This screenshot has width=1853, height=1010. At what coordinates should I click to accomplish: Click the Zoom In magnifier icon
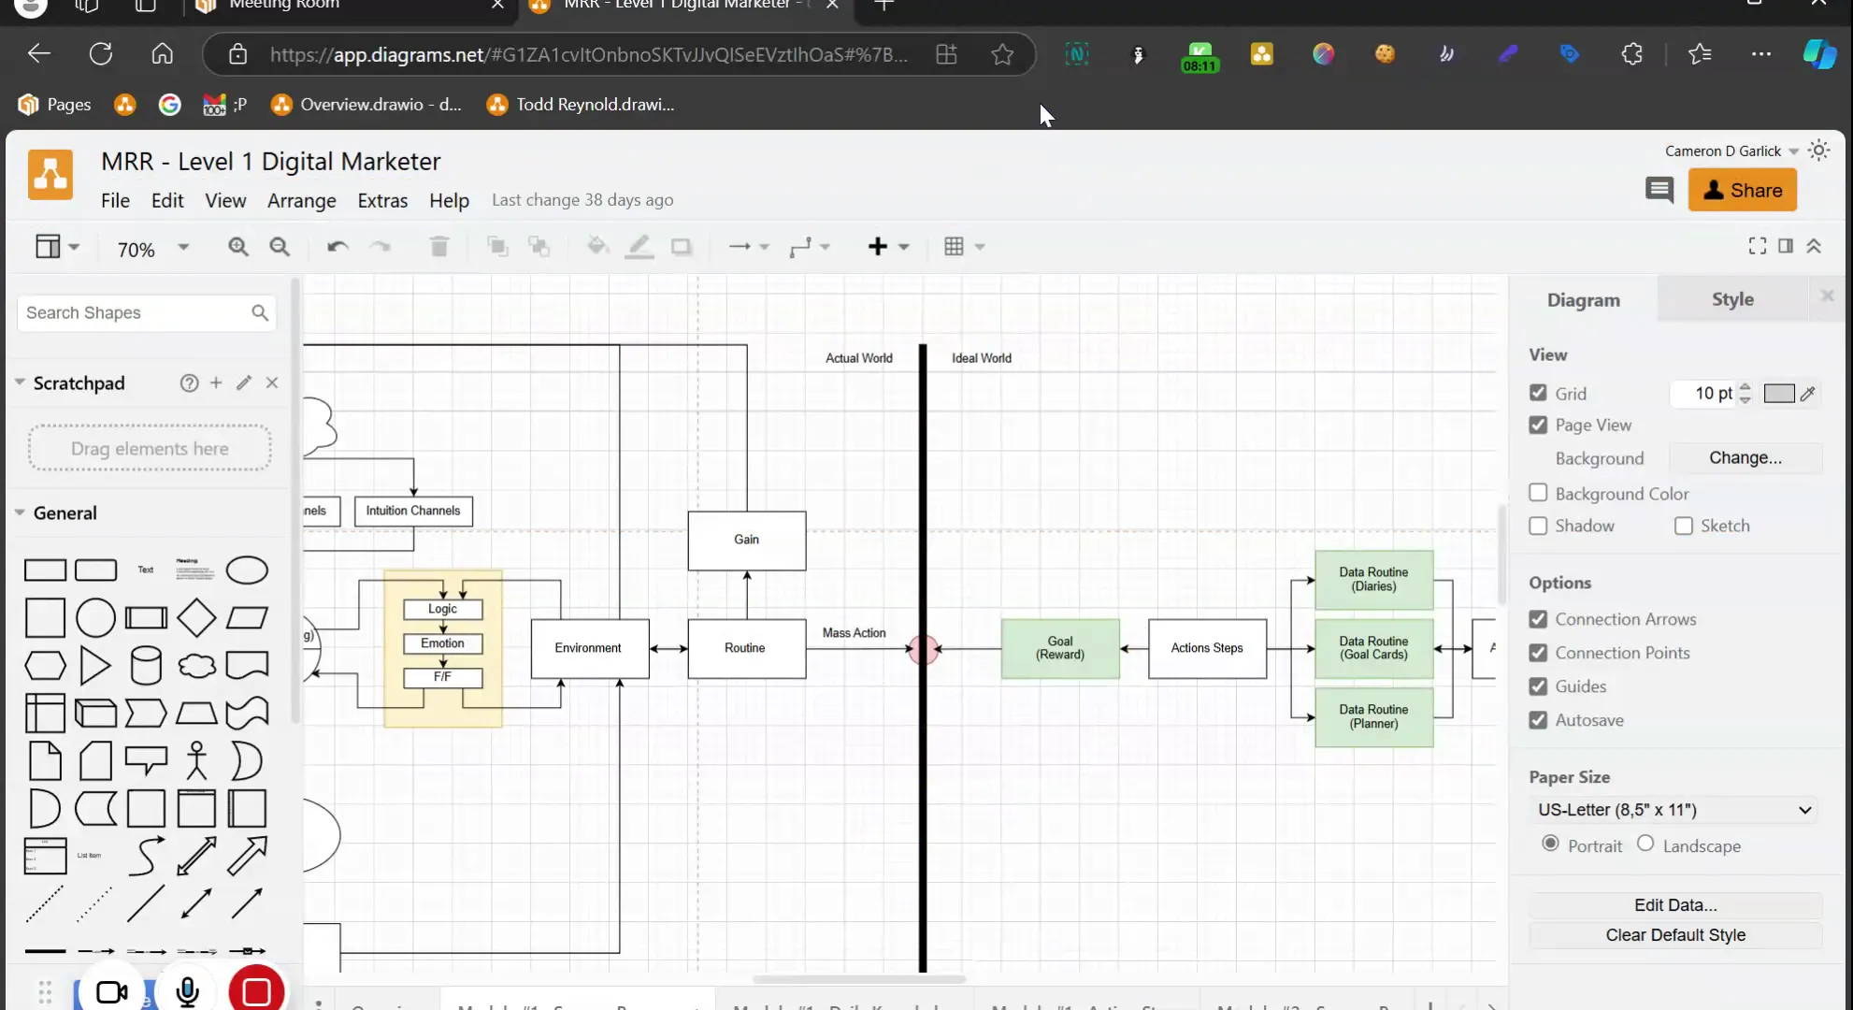tap(238, 247)
